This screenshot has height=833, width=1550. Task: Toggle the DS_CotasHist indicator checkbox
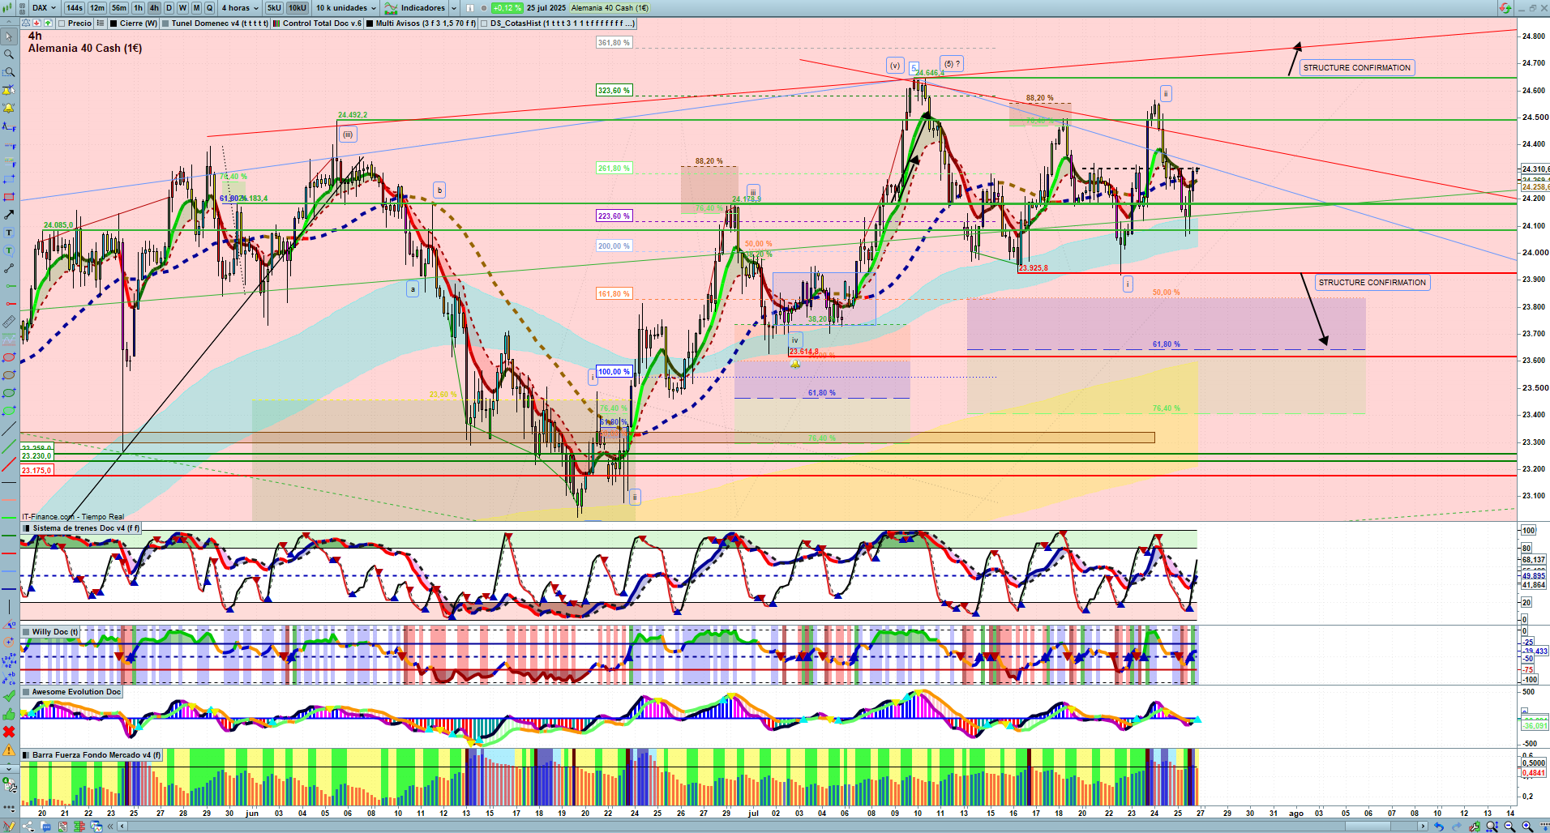[484, 23]
